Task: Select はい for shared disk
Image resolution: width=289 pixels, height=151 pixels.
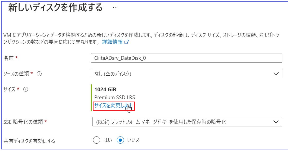Action: (97, 140)
